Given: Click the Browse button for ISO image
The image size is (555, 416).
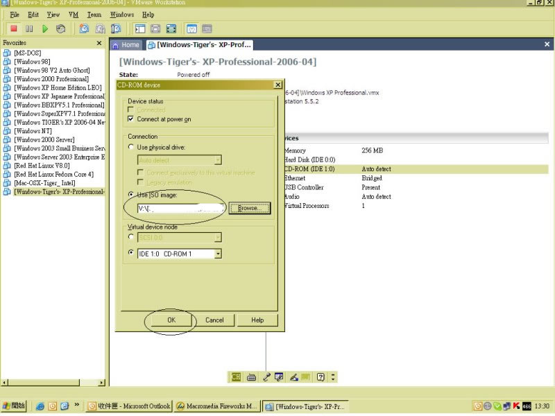Looking at the screenshot, I should [250, 208].
